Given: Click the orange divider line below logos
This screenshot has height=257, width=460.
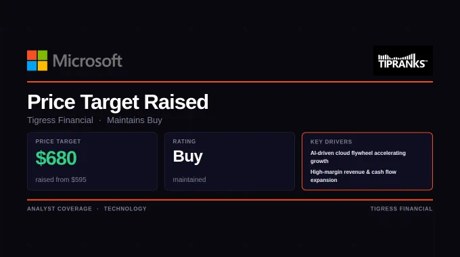Looking at the screenshot, I should pos(230,82).
